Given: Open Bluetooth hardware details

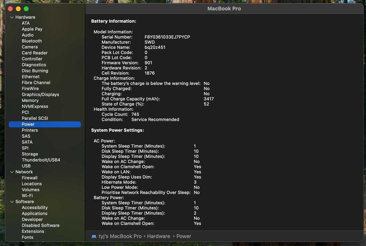Looking at the screenshot, I should [32, 41].
